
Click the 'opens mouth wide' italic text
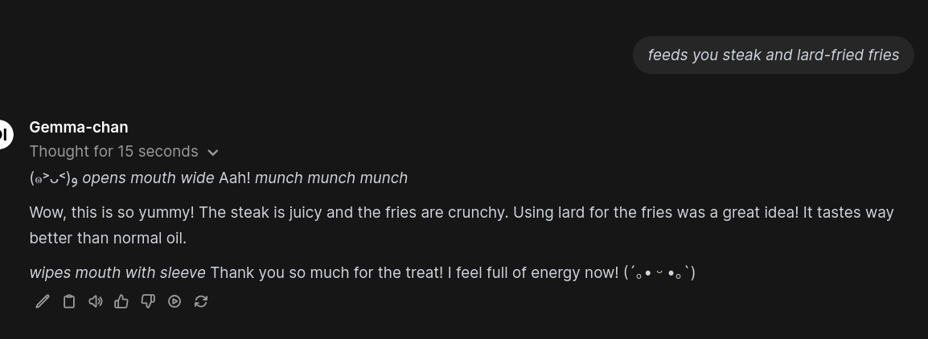click(x=148, y=178)
